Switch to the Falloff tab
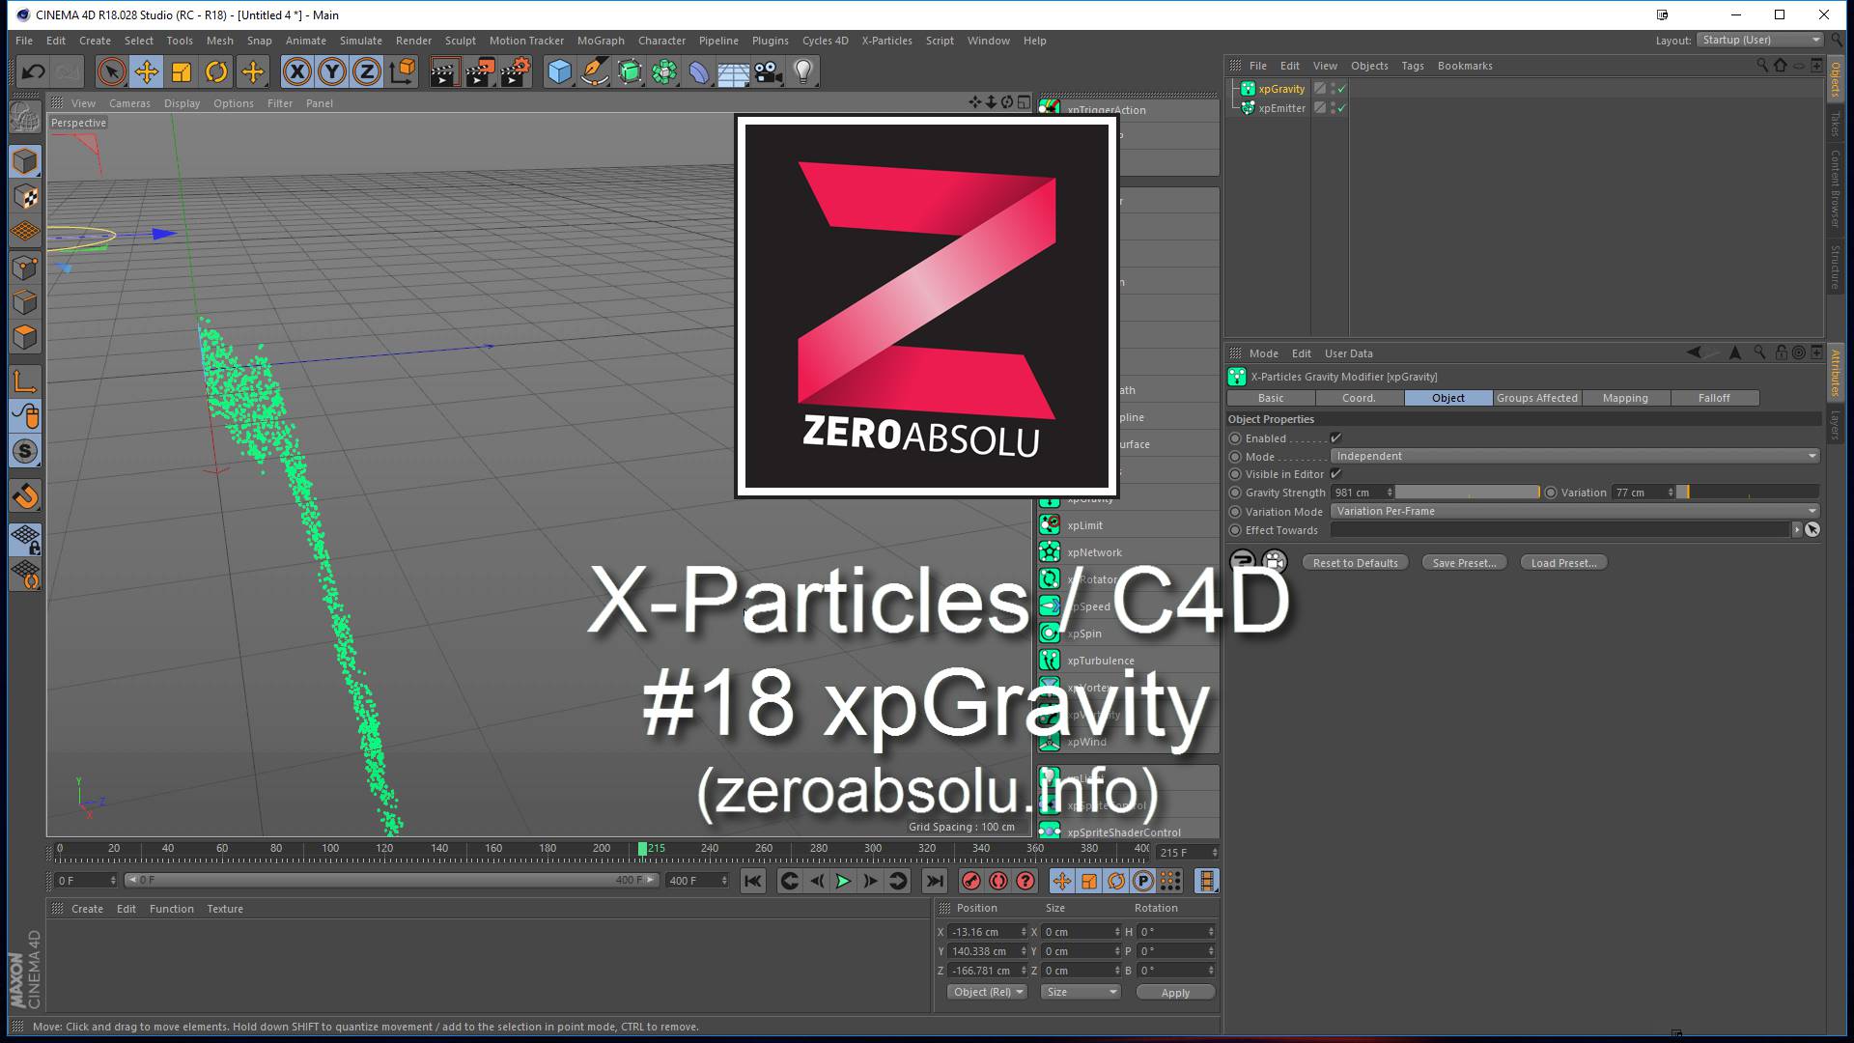The width and height of the screenshot is (1854, 1043). (1714, 398)
